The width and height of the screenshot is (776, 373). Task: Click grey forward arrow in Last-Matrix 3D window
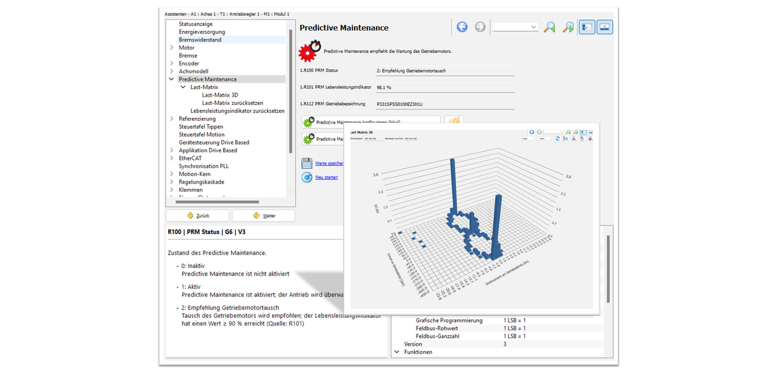click(x=539, y=133)
